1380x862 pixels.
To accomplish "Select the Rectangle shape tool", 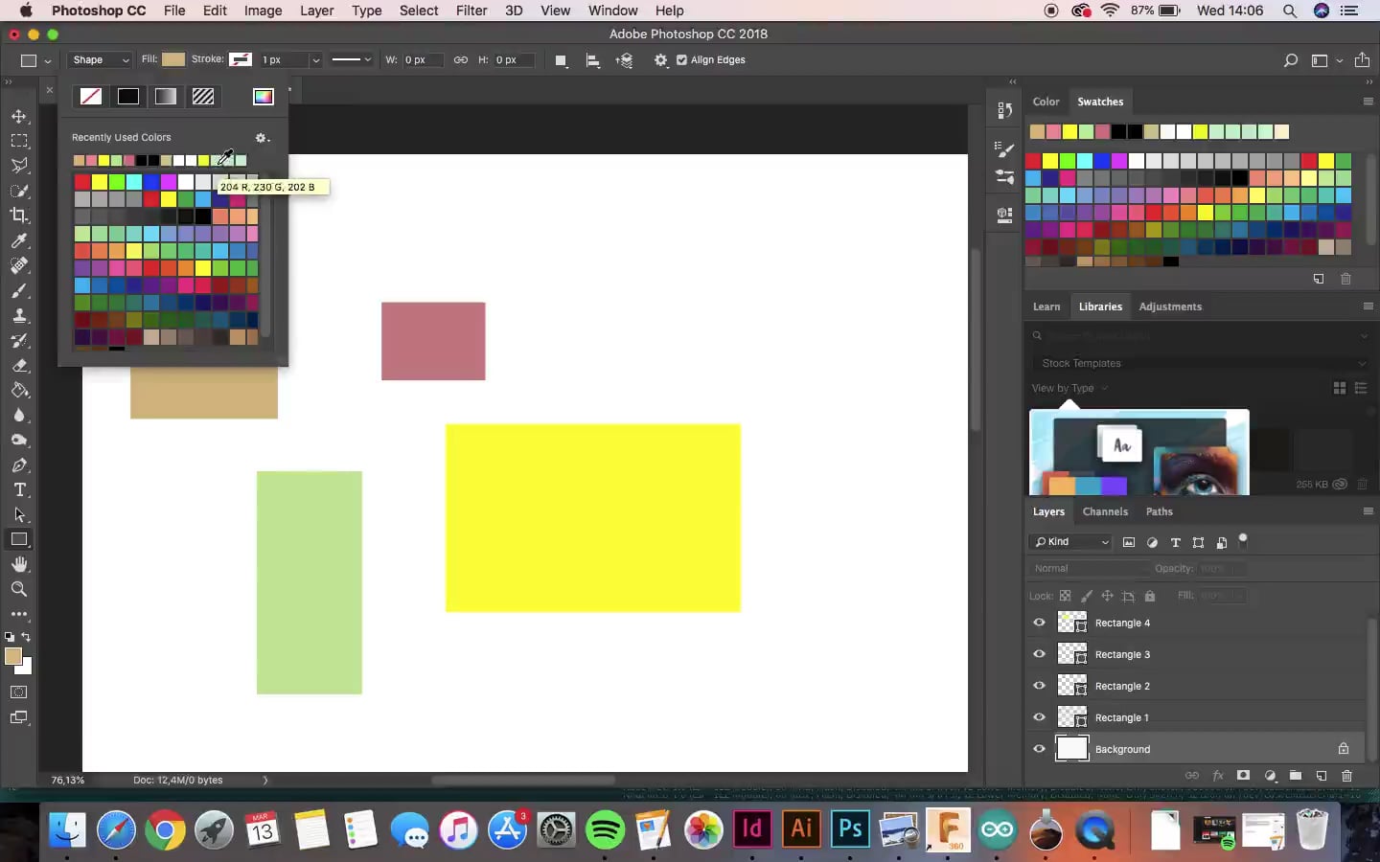I will pos(19,539).
